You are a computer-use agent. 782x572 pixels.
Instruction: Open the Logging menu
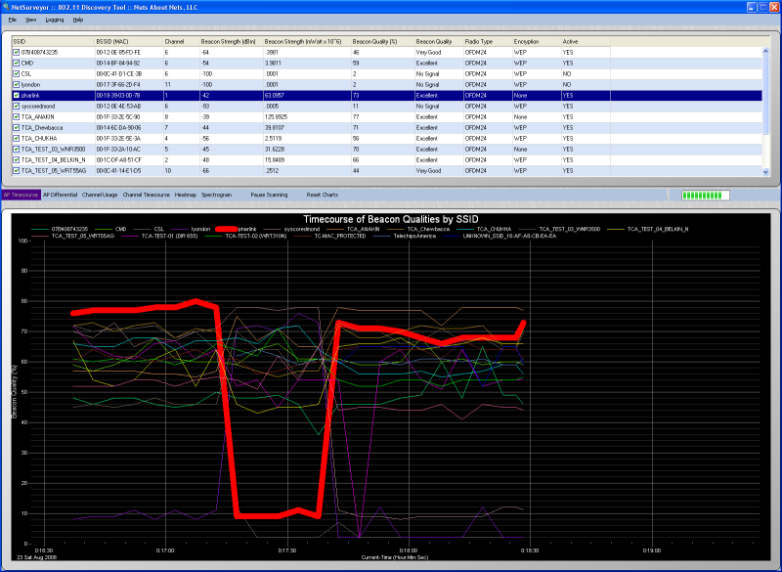(x=55, y=20)
